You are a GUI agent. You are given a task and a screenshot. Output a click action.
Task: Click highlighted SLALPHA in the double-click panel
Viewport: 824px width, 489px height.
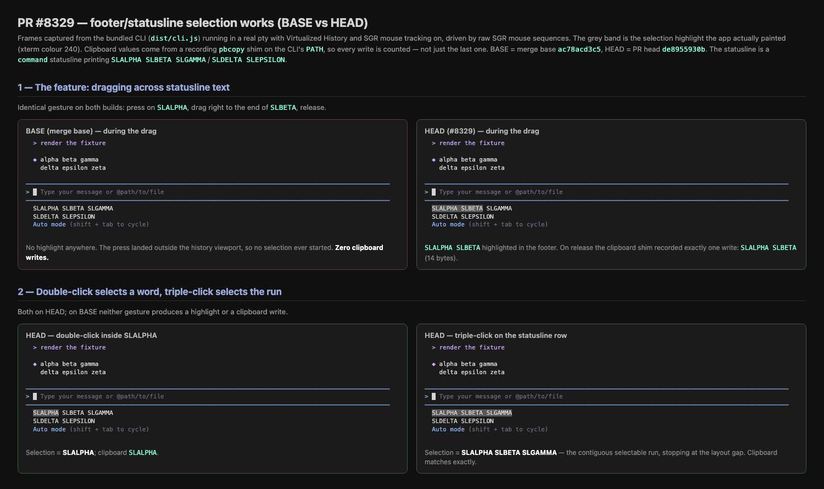coord(46,413)
